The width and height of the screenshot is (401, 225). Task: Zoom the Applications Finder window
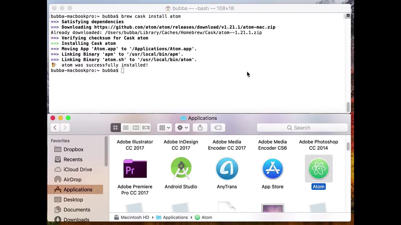tap(68, 118)
